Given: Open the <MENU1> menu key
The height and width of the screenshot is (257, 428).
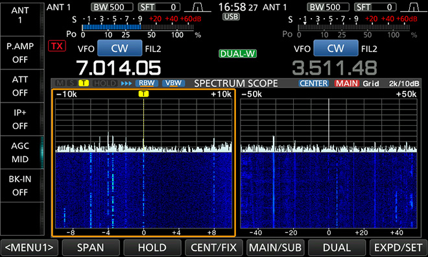Looking at the screenshot, I should [x=29, y=248].
